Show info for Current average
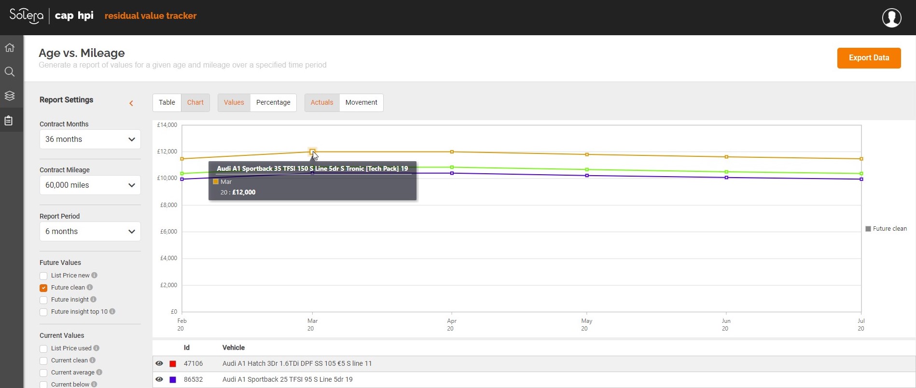 tap(99, 372)
